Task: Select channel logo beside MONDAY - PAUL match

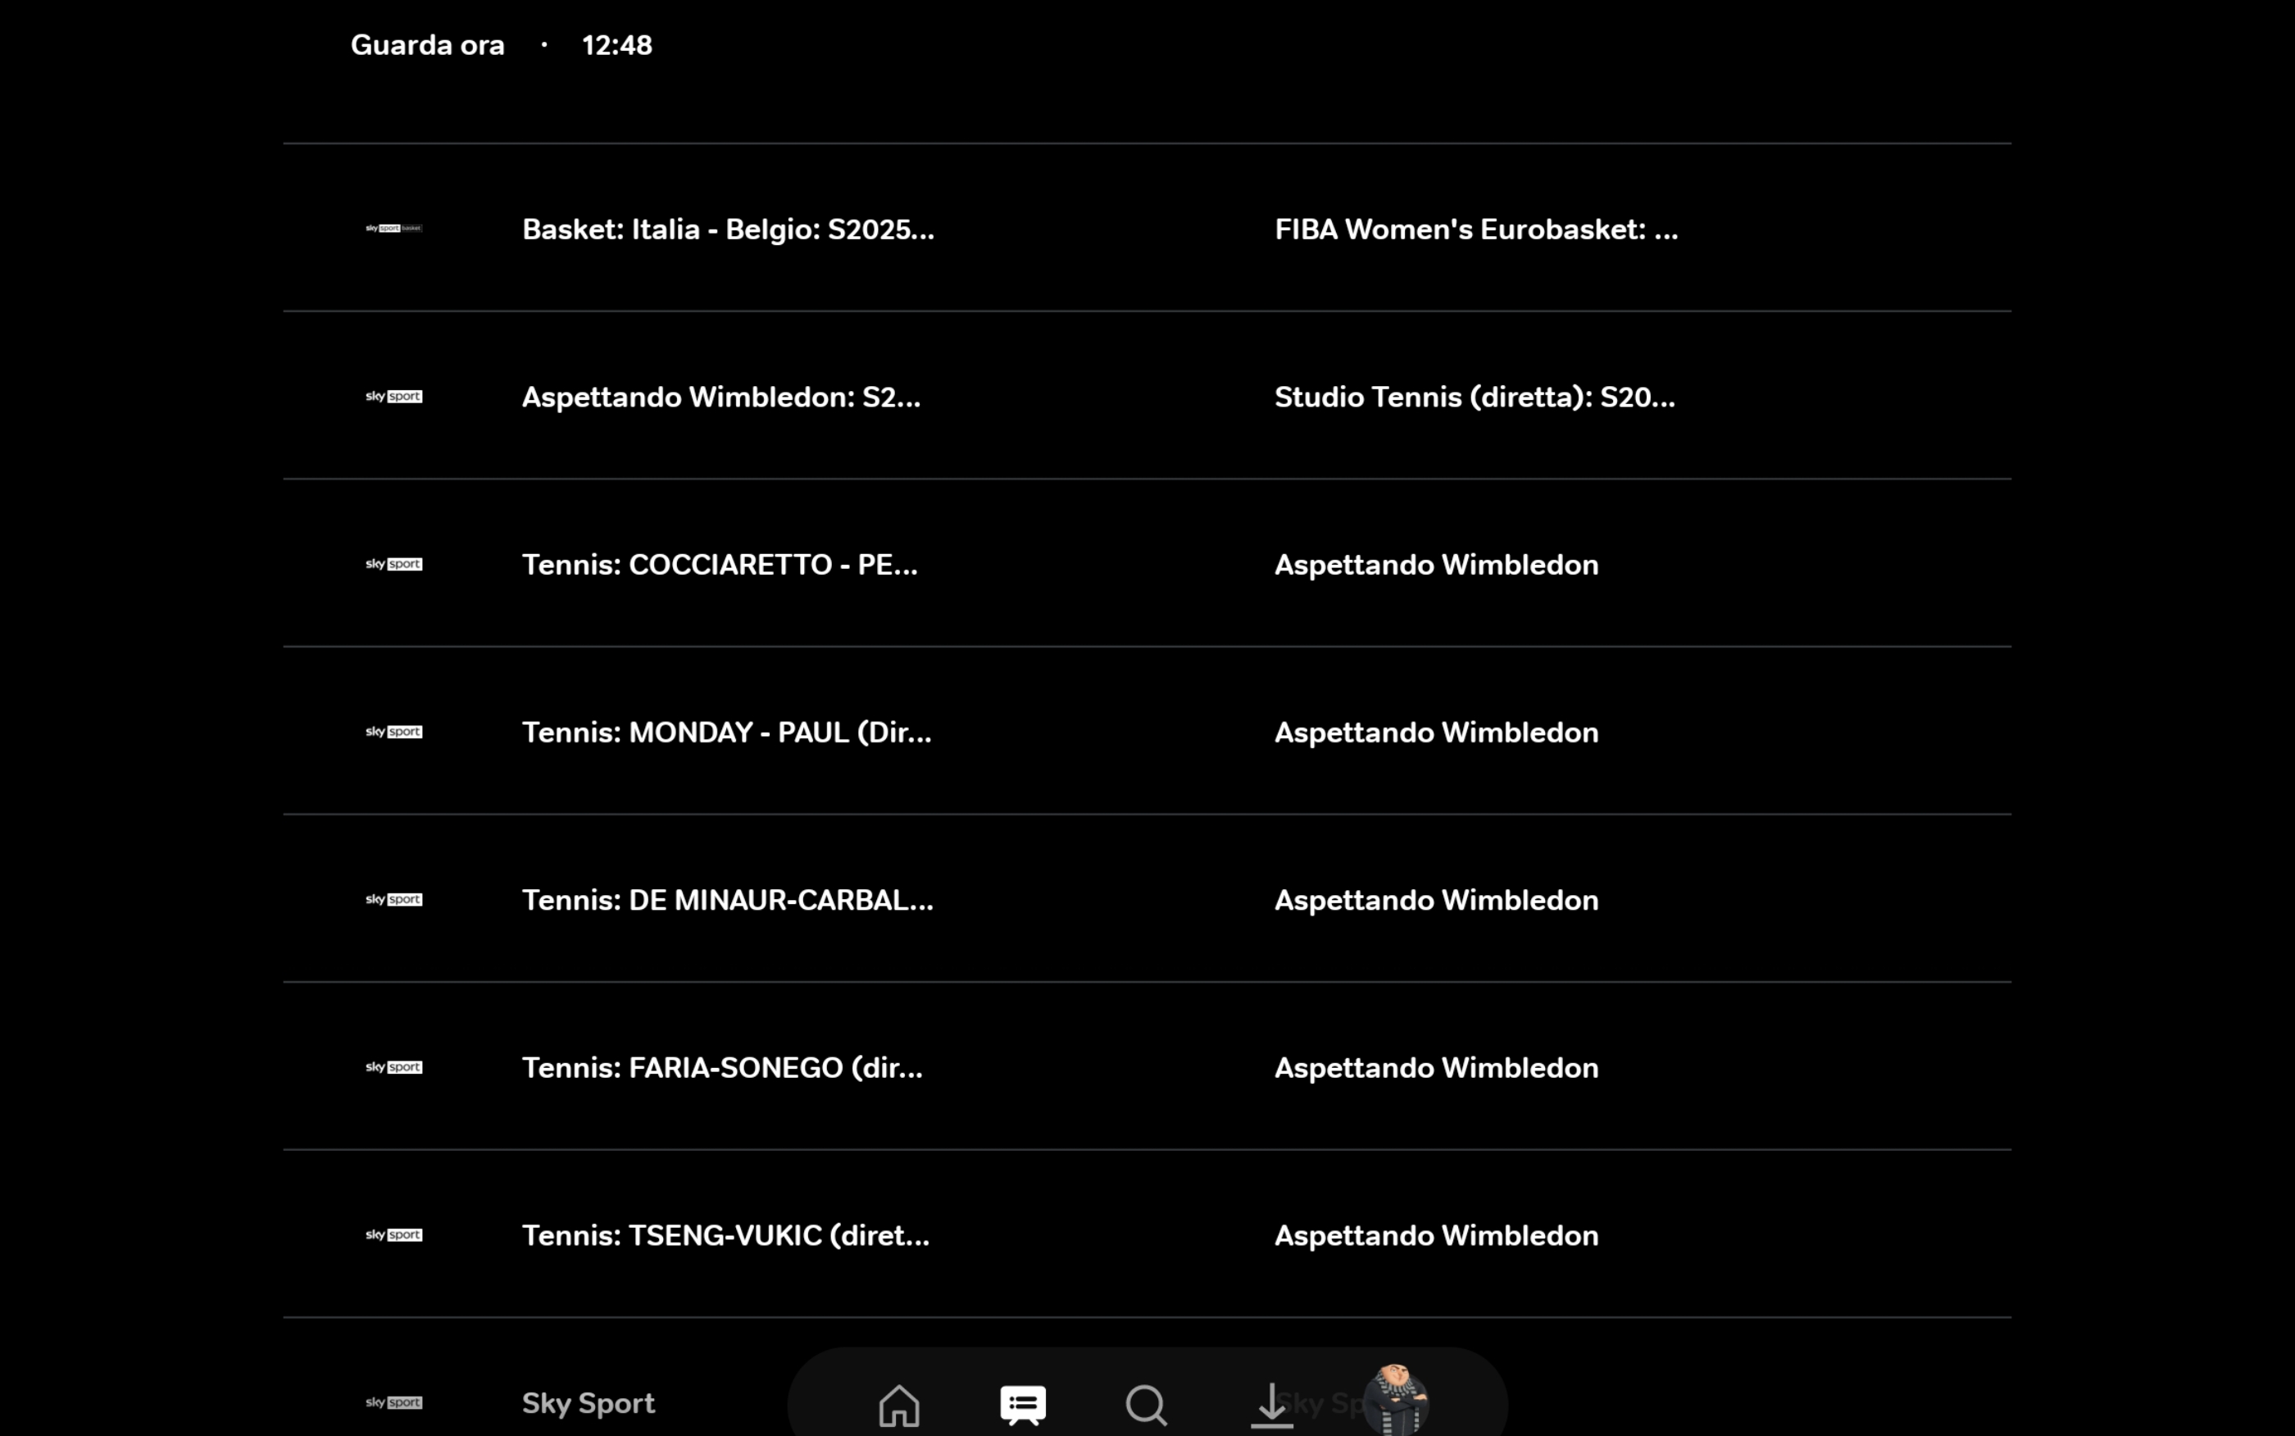Action: [394, 731]
